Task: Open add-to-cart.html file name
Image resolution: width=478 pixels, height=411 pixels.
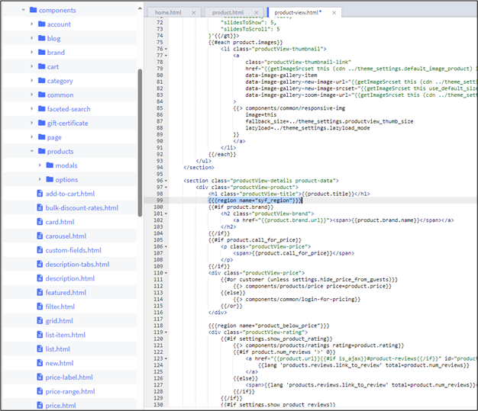Action: (x=70, y=194)
